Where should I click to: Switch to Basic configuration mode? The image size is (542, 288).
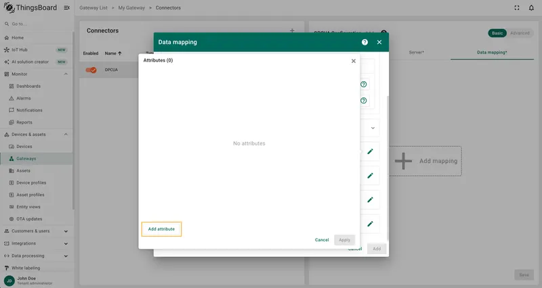[497, 33]
